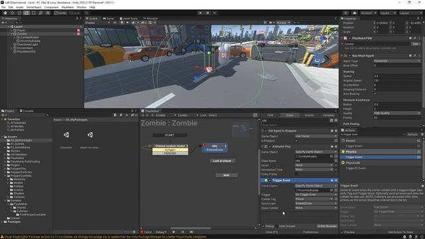Pause the Unity game preview

pos(207,13)
